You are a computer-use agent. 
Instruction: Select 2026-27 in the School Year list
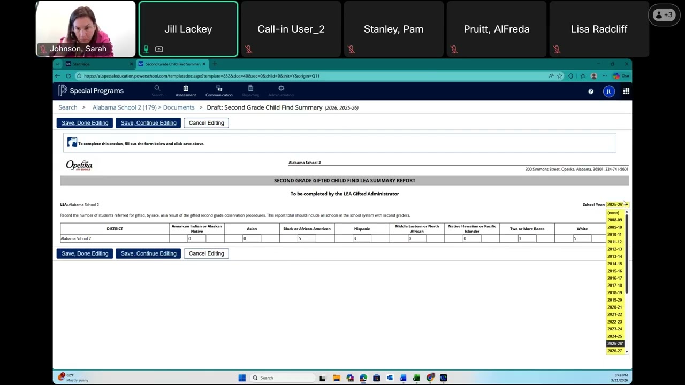click(x=615, y=351)
